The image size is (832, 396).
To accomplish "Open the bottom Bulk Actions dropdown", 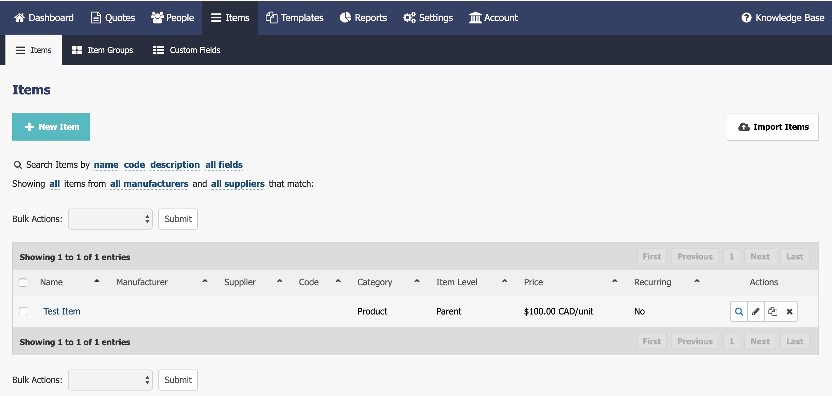I will coord(110,380).
